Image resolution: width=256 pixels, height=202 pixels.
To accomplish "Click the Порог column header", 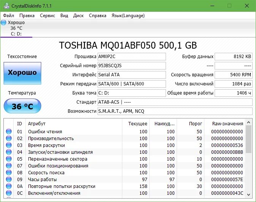I will [191, 124].
